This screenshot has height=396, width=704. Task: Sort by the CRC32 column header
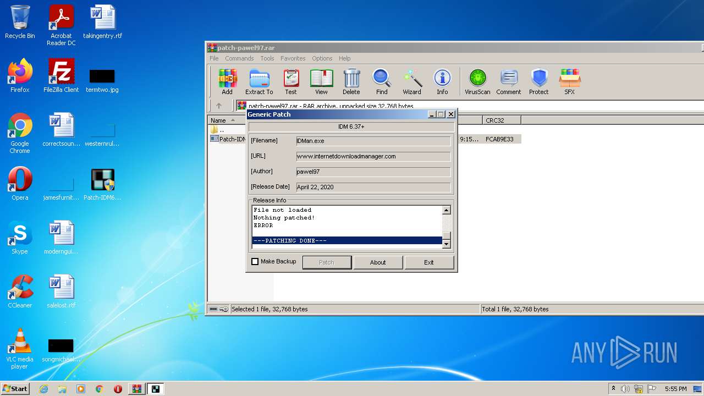coord(502,120)
